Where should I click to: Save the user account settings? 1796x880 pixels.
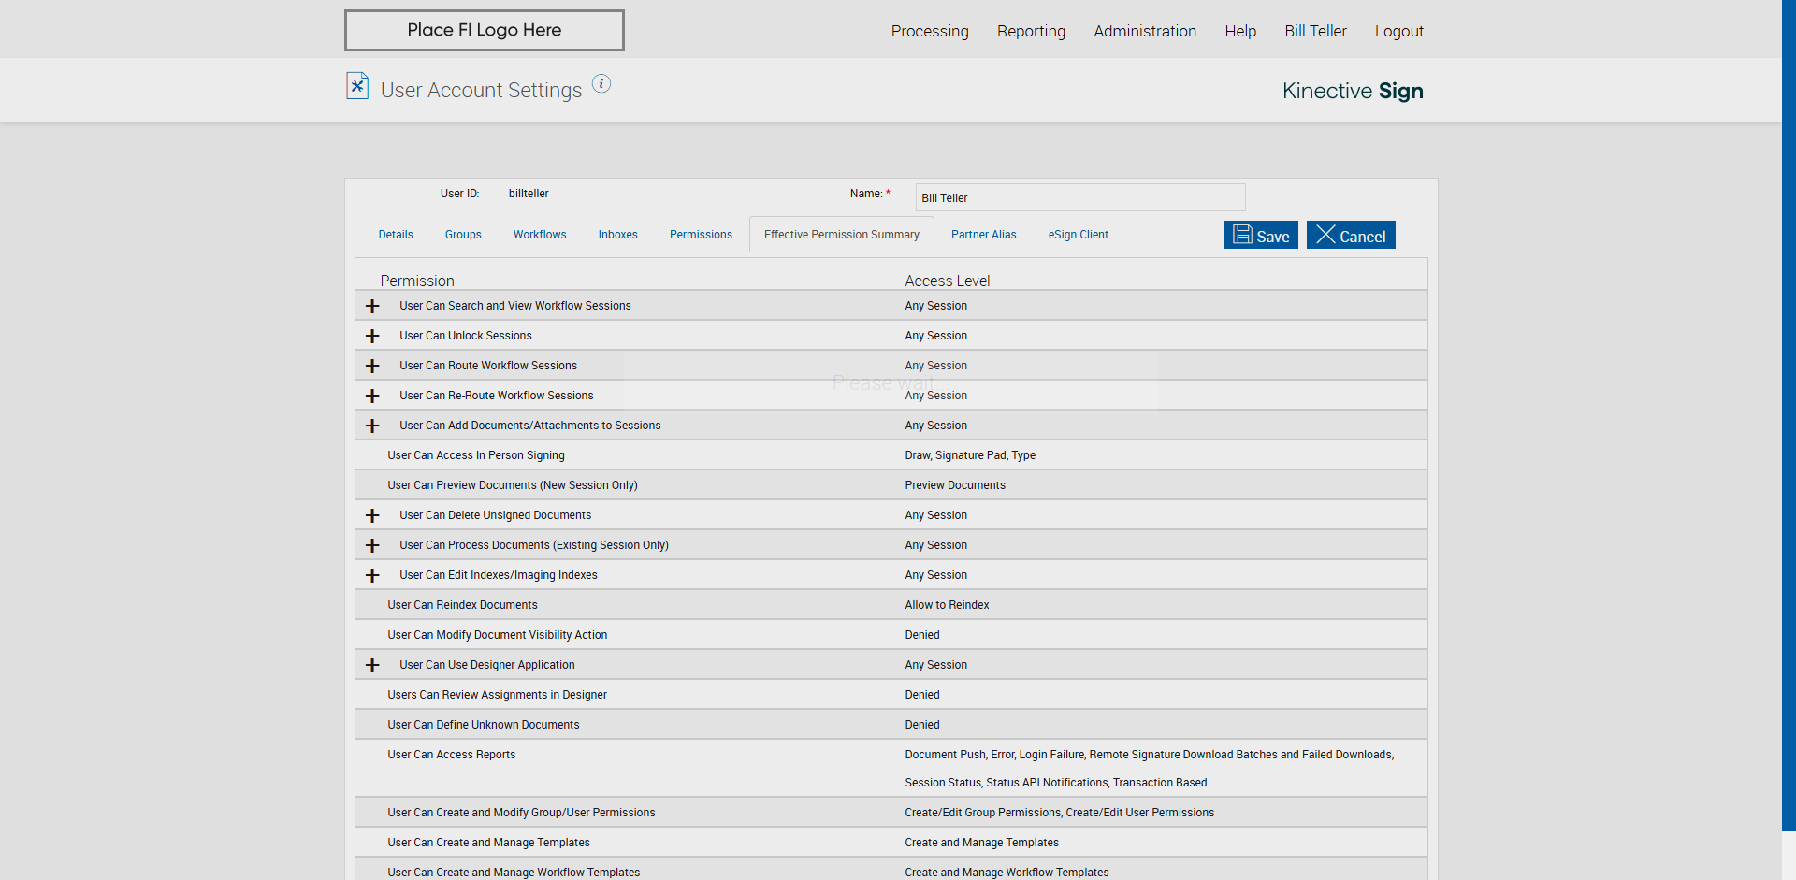click(x=1260, y=236)
